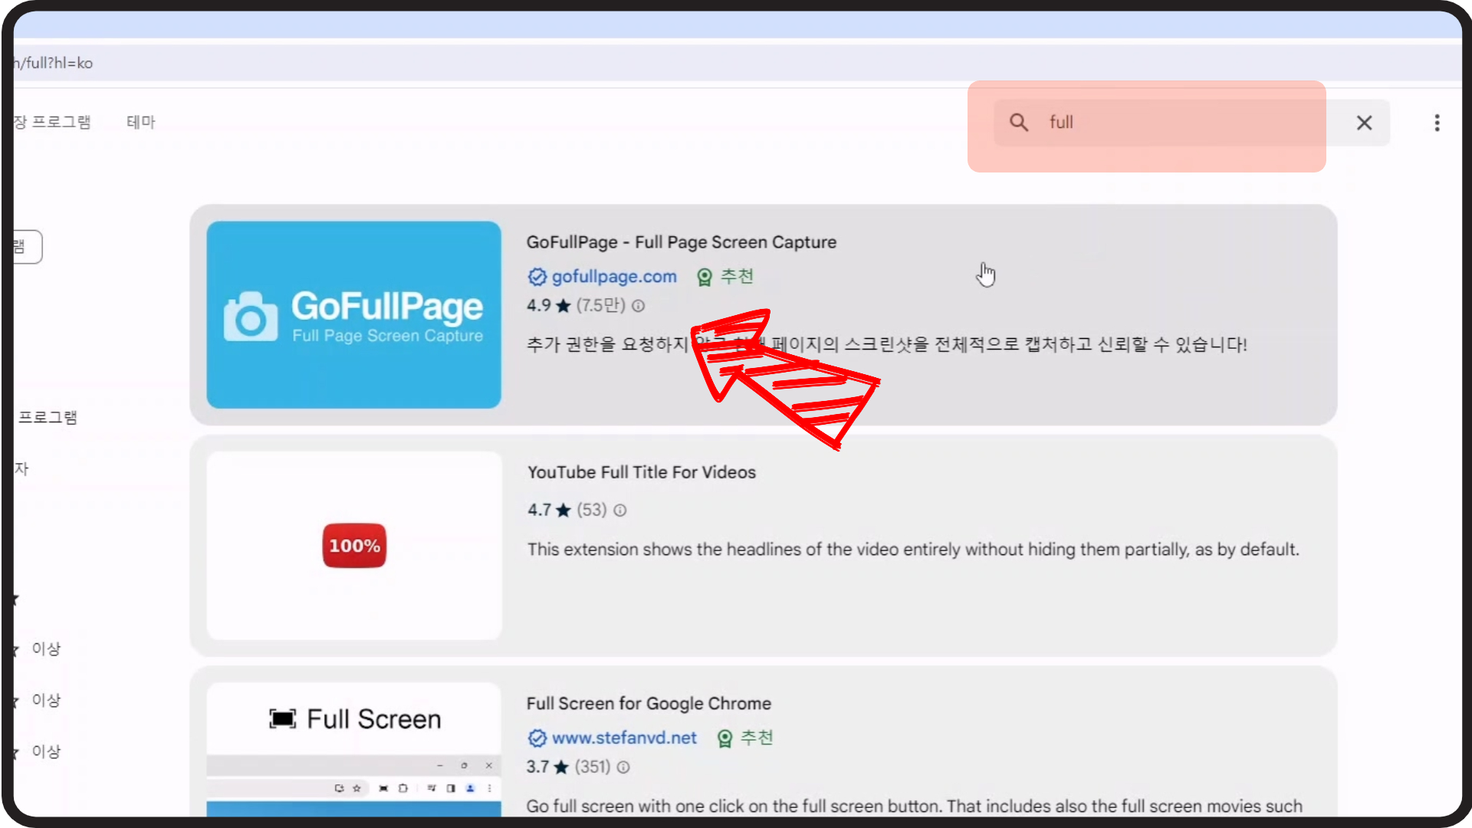Open the 테마 tab
The image size is (1472, 828).
pos(140,122)
